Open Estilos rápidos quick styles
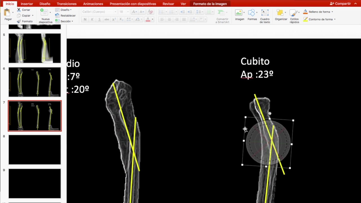The image size is (361, 203). 294,16
